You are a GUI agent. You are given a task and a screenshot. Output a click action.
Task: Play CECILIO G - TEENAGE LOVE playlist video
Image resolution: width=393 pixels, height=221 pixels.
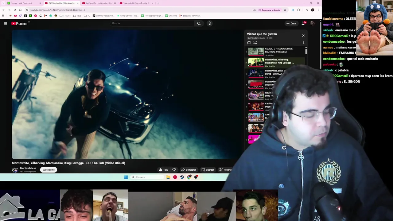pos(275,52)
